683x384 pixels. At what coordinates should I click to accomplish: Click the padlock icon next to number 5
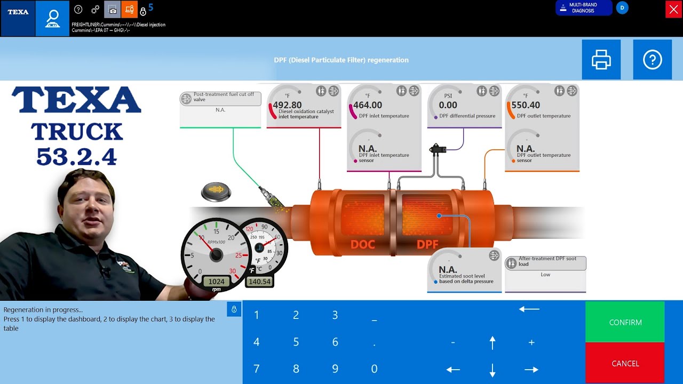[x=143, y=11]
